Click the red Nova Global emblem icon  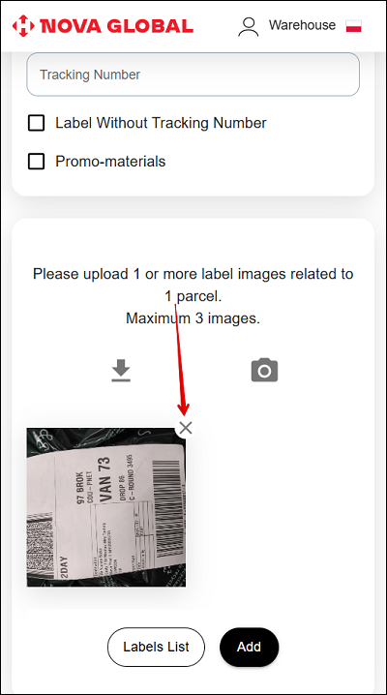tap(23, 26)
